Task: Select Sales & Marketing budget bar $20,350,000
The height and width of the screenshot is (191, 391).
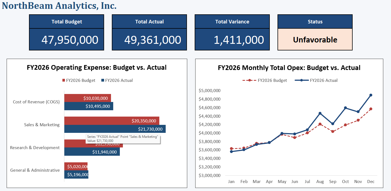Action: (x=112, y=121)
